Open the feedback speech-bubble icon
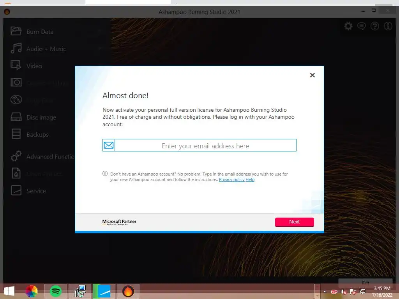 point(362,26)
